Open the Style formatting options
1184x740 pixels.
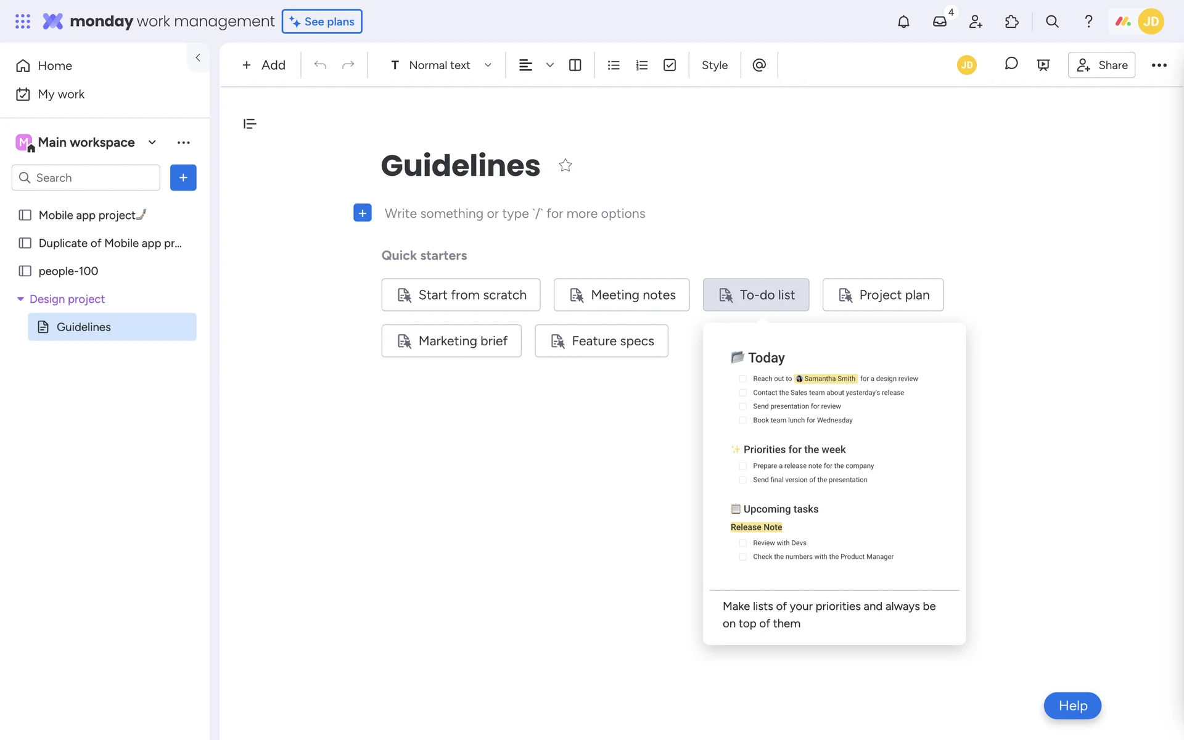point(714,65)
